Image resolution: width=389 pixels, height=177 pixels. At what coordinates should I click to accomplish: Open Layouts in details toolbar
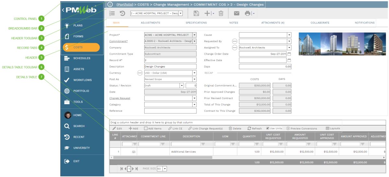(333, 129)
